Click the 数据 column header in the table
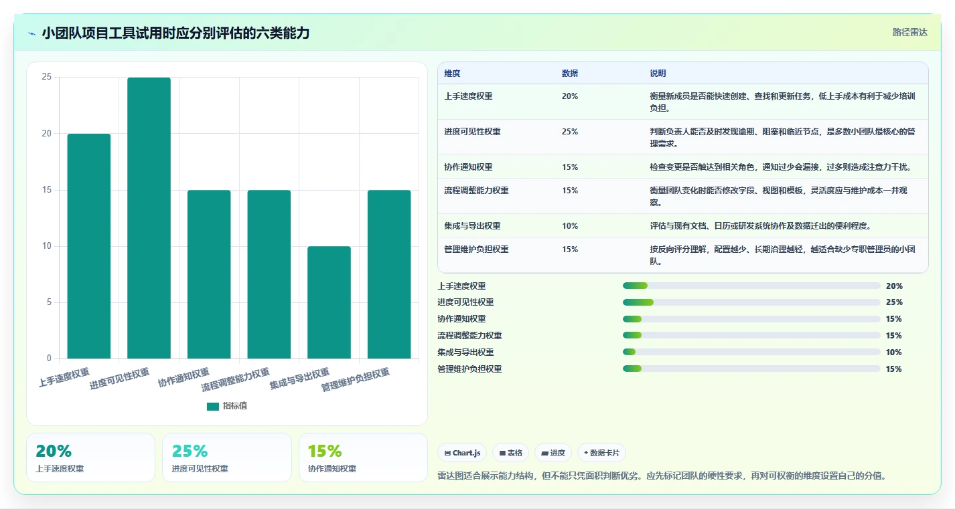955x509 pixels. (x=570, y=74)
